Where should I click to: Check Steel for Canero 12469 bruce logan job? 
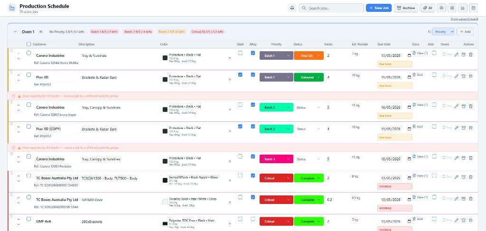click(x=240, y=105)
